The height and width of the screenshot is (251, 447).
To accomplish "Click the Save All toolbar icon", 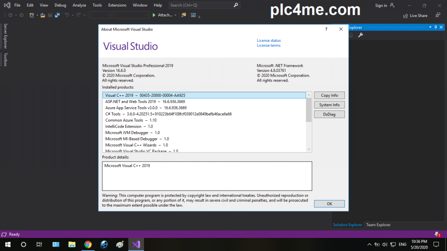I will point(57,15).
